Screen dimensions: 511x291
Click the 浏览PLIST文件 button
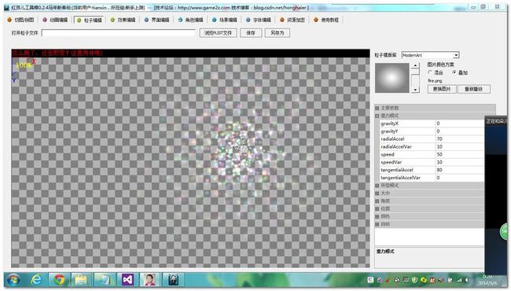coord(218,33)
